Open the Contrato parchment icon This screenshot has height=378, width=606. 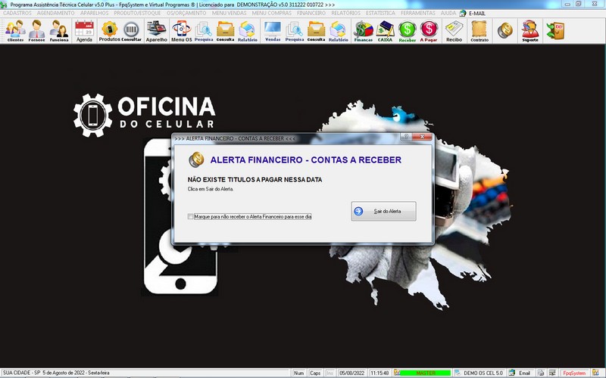coord(479,31)
